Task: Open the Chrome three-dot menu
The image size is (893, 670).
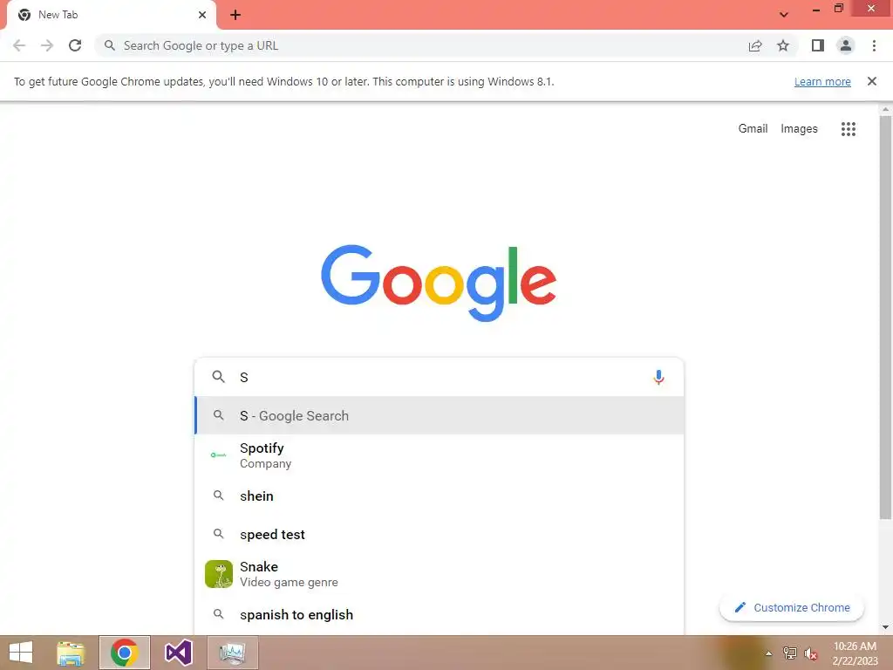Action: (874, 45)
